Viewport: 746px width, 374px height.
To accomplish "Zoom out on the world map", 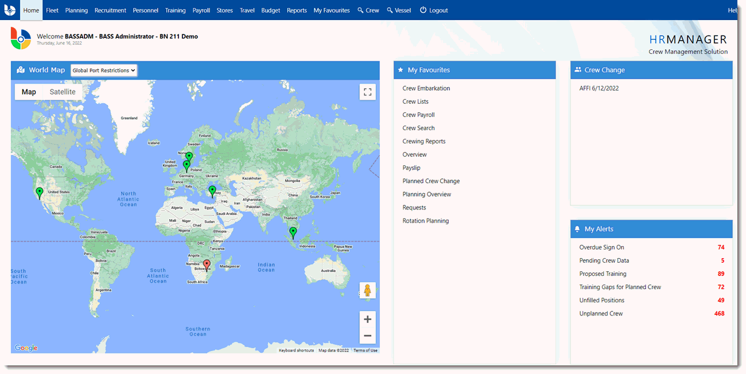I will 367,336.
